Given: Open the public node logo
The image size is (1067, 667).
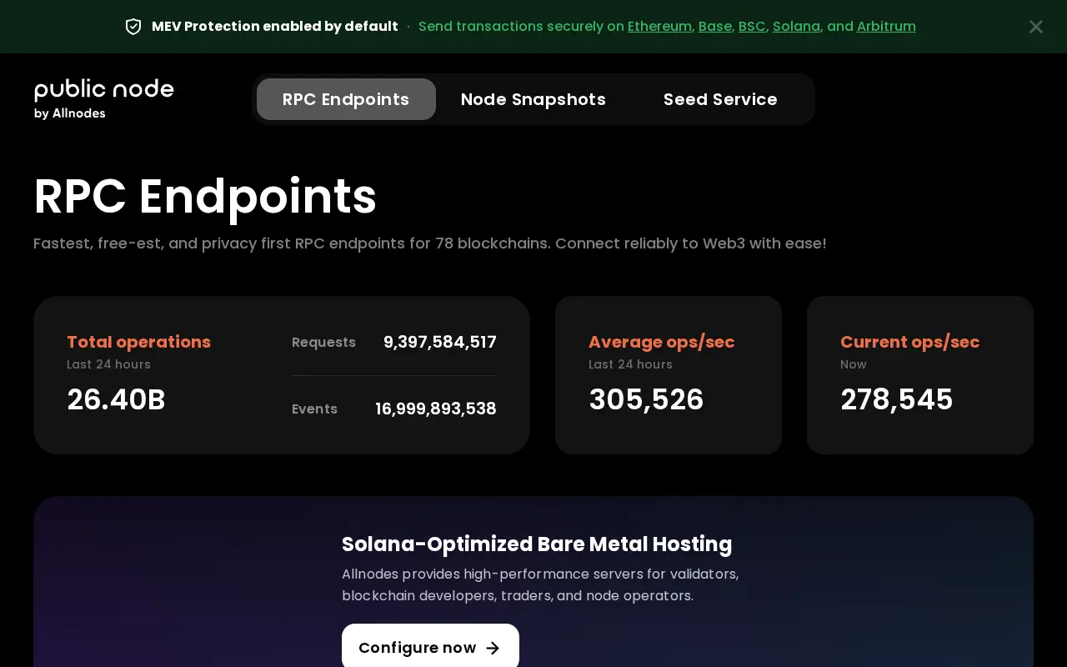Looking at the screenshot, I should [104, 99].
